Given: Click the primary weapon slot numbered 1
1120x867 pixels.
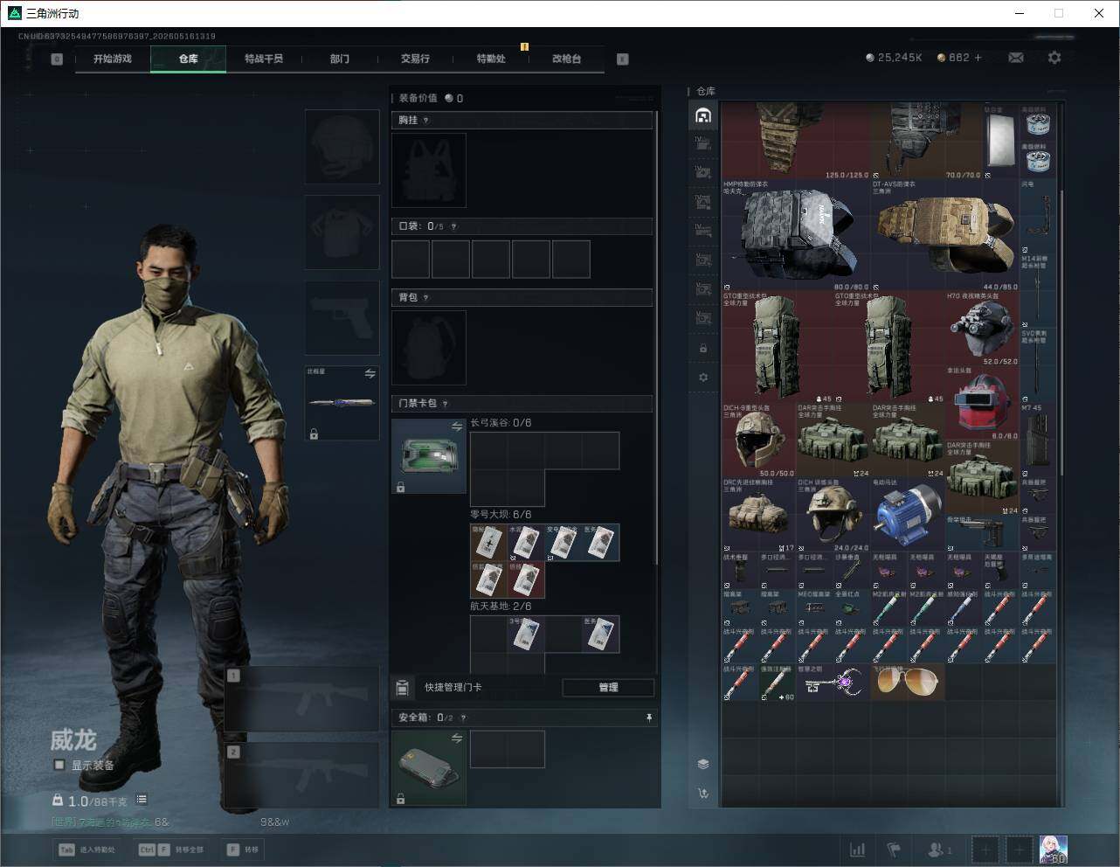Looking at the screenshot, I should click(302, 699).
